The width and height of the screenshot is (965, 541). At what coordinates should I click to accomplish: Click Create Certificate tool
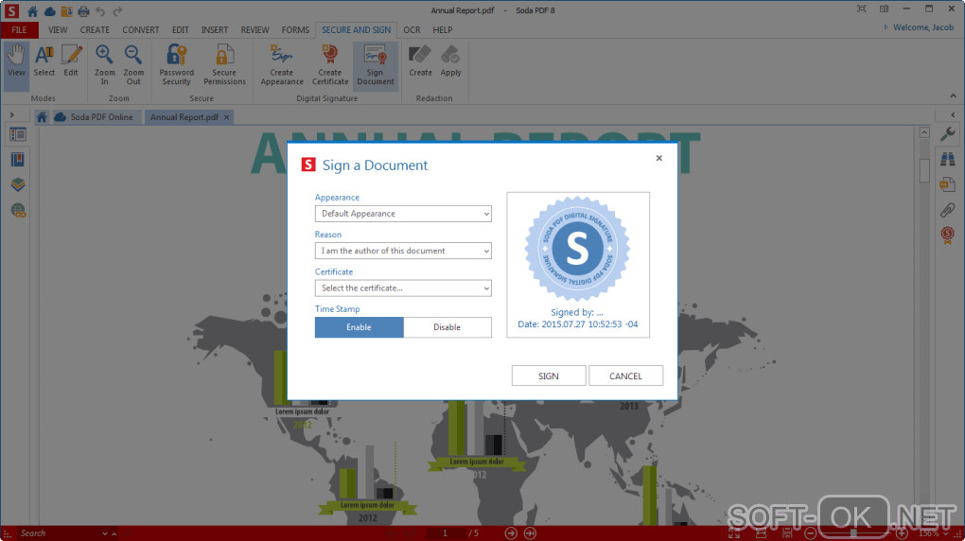(x=330, y=64)
